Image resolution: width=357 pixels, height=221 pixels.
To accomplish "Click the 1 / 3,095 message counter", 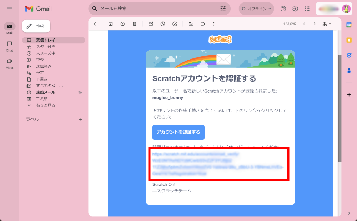I will click(x=290, y=24).
